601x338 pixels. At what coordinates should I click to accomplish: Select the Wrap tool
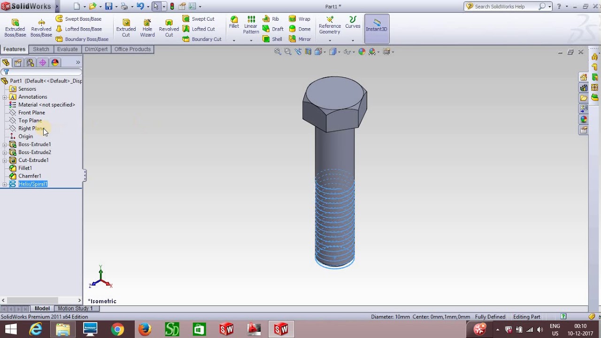(x=300, y=19)
